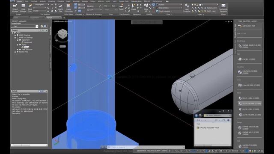This screenshot has height=154, width=274.
Task: Click Add Custom Part in tool palette
Action: pos(247,26)
